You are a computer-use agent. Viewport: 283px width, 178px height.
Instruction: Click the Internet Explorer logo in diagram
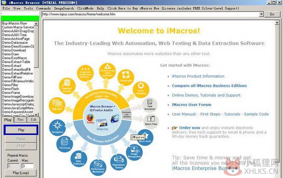click(x=115, y=118)
